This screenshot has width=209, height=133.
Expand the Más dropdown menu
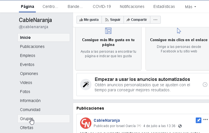pyautogui.click(x=190, y=7)
